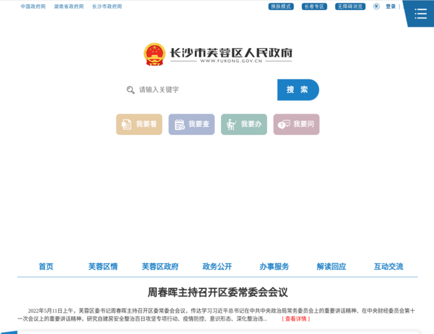The width and height of the screenshot is (434, 334).
Task: Expand the 互动交流 navigation menu
Action: tap(389, 267)
